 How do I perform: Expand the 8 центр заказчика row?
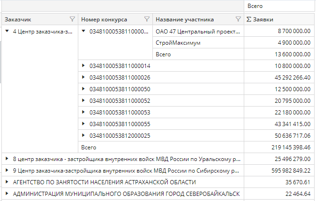7,159
